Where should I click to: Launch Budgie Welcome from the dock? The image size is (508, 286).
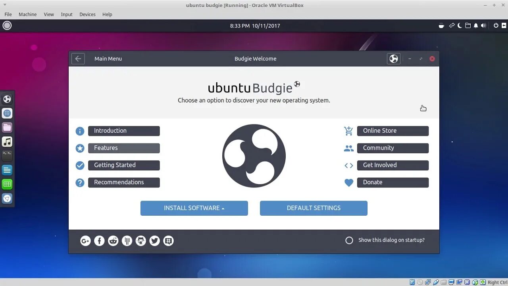[x=7, y=99]
